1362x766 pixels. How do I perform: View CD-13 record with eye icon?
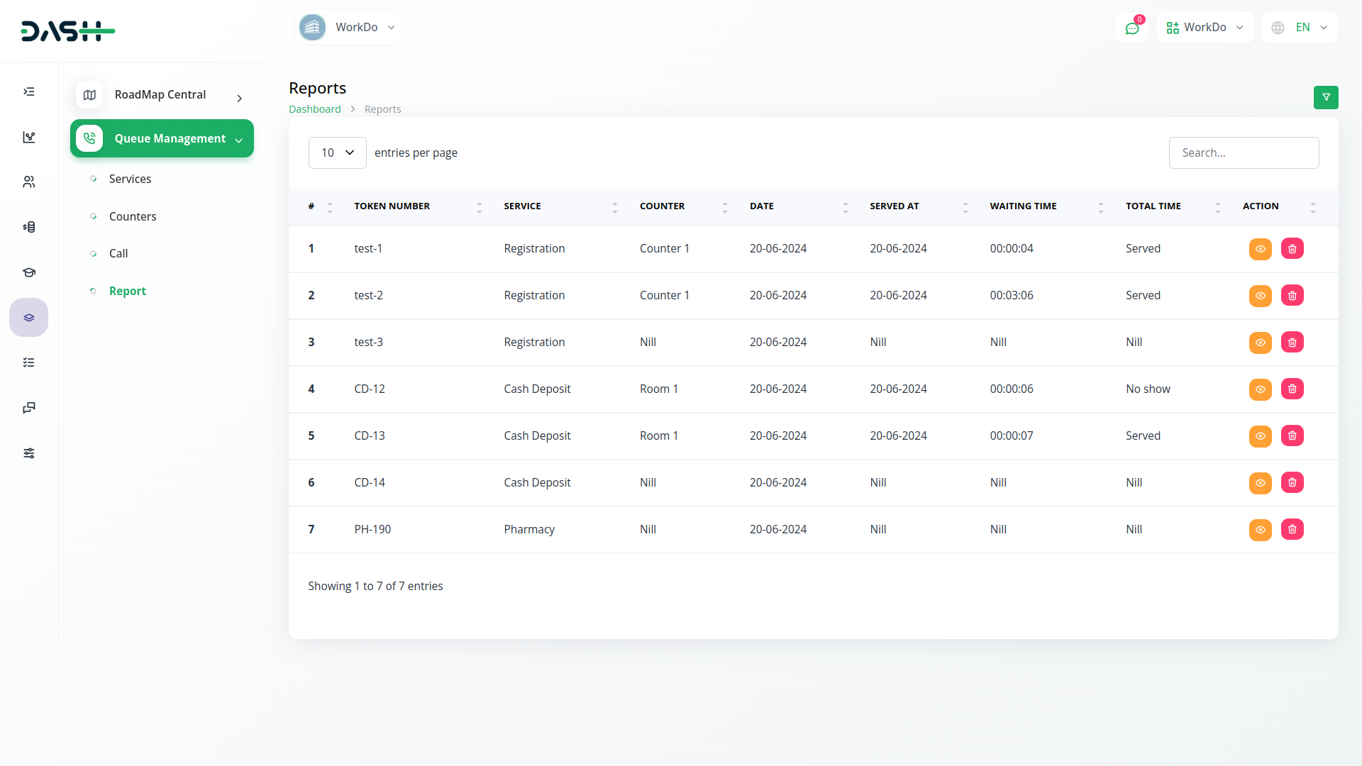1260,436
